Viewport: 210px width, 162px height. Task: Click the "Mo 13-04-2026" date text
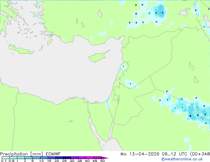point(140,154)
